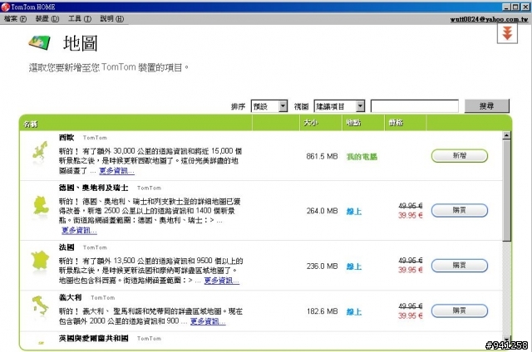Click 39.95 € price in Germany row

pos(410,216)
